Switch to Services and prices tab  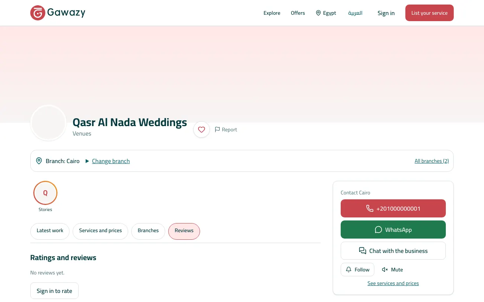point(101,231)
